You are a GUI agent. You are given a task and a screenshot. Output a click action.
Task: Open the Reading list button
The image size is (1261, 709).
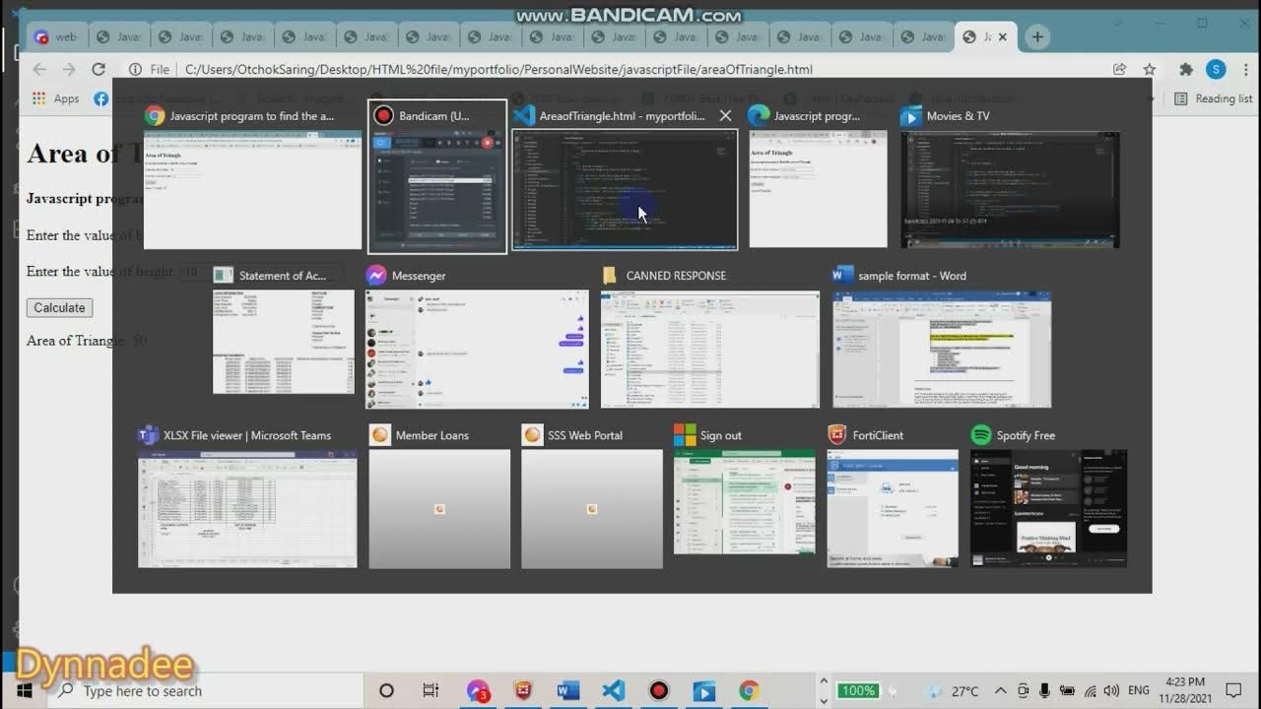click(1214, 98)
